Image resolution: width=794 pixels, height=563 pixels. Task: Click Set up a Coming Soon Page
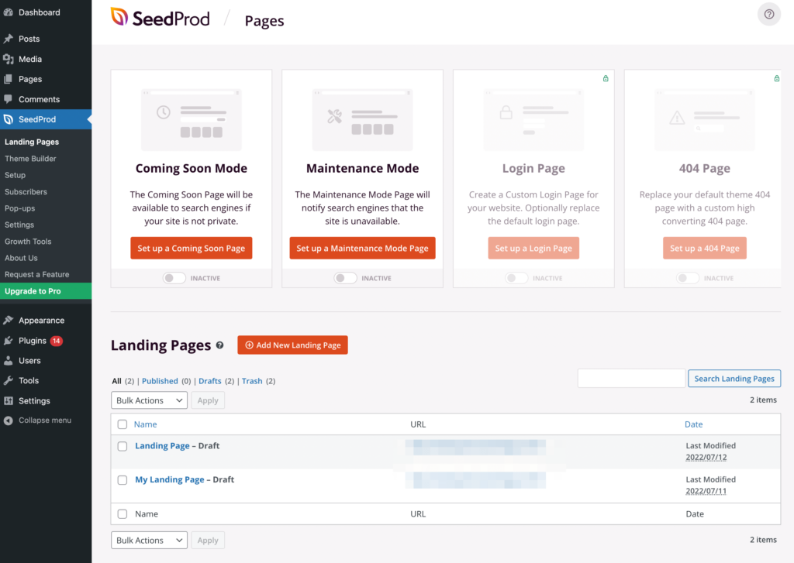(191, 248)
